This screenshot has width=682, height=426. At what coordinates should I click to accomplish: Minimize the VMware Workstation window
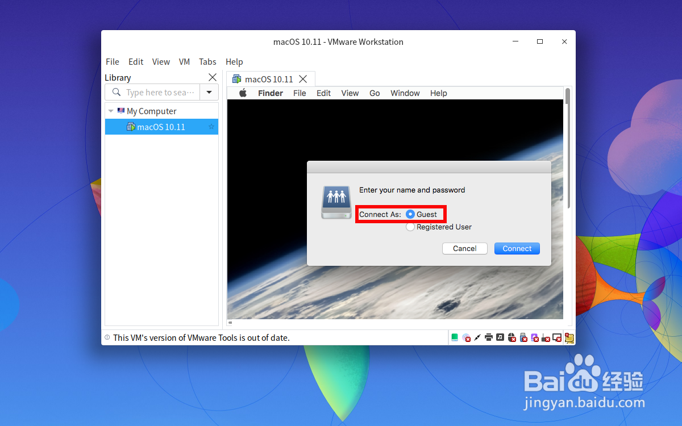tap(515, 41)
